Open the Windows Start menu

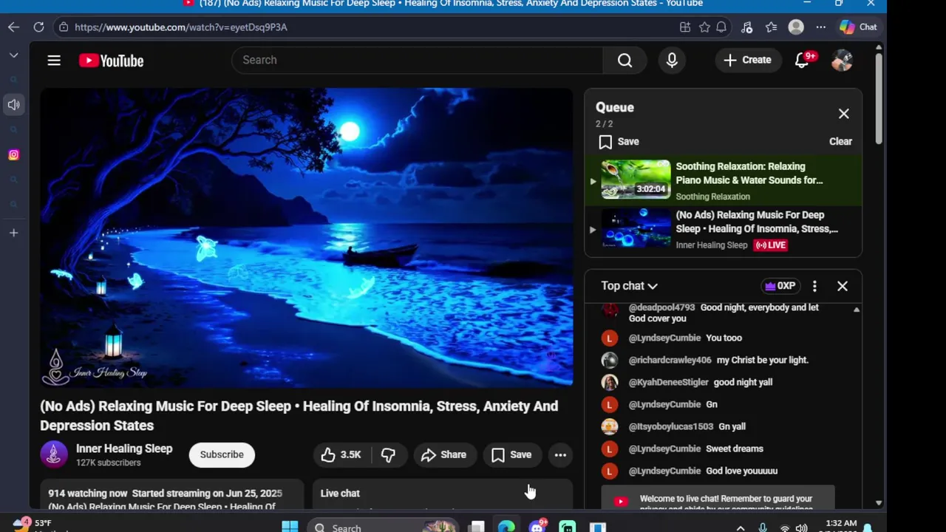(x=290, y=527)
